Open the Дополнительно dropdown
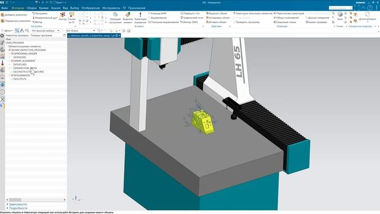 368,17
